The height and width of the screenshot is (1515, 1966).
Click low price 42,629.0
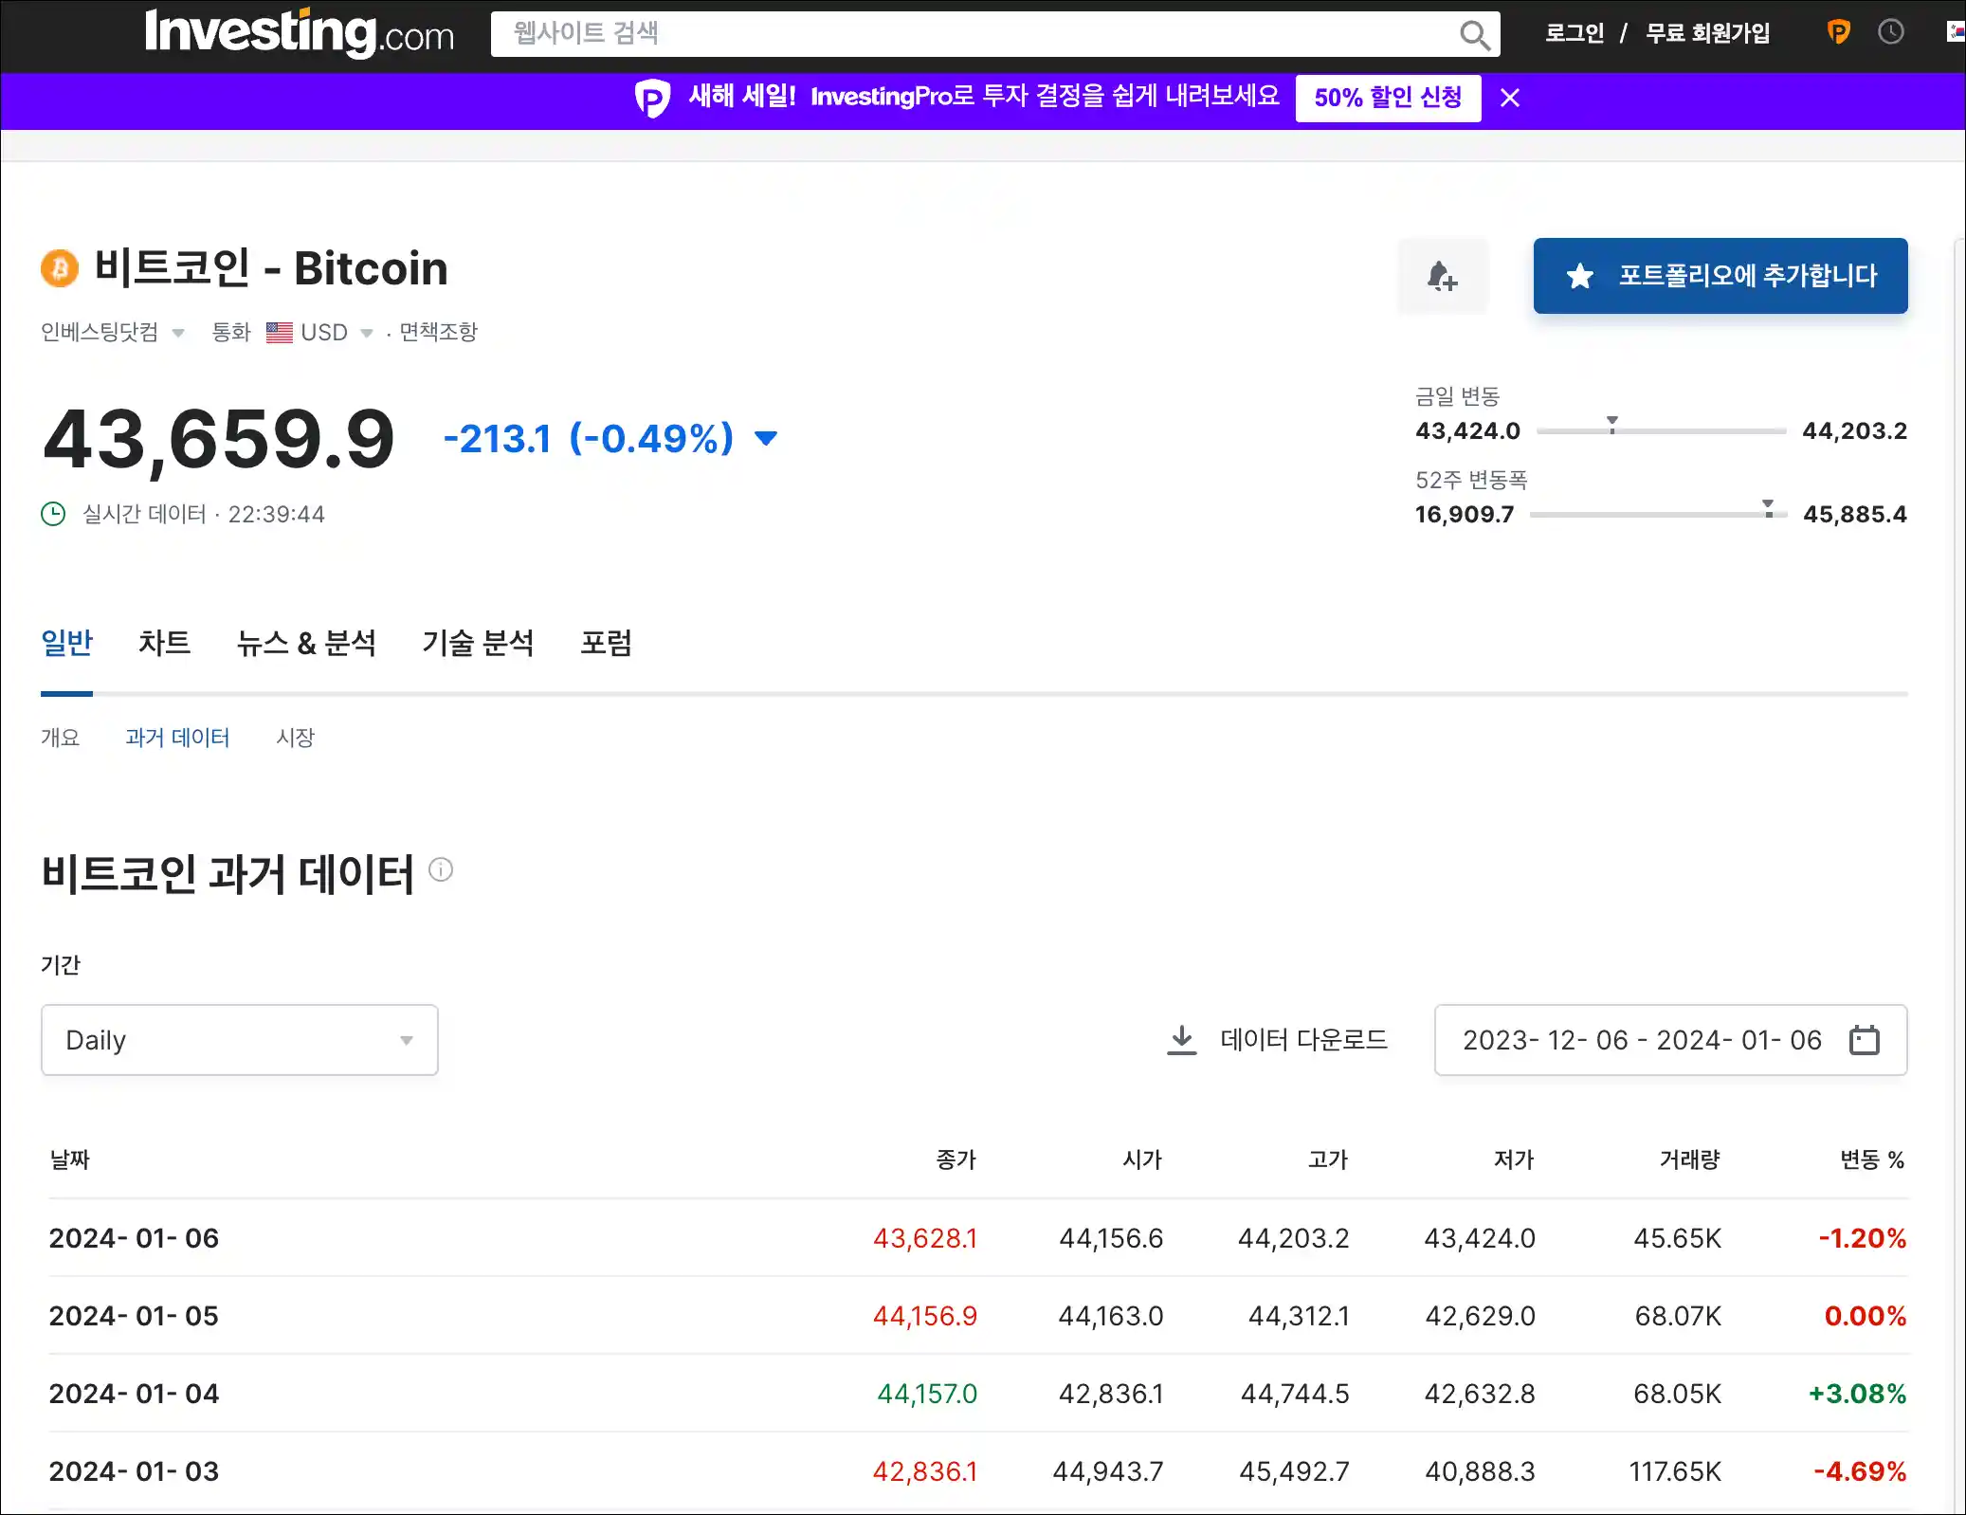click(1480, 1316)
